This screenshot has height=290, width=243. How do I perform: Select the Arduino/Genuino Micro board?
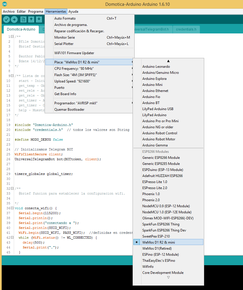[168, 73]
